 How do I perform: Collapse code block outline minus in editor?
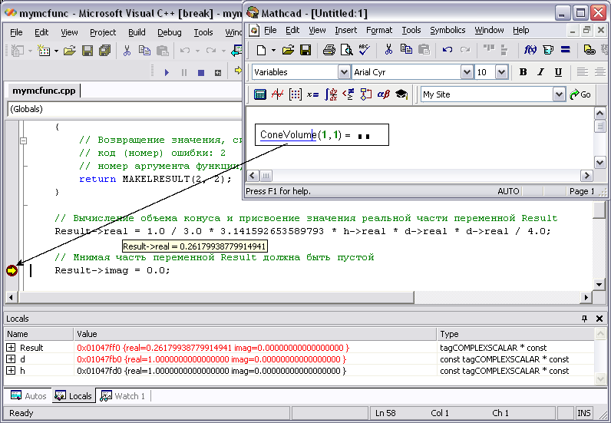pos(23,140)
